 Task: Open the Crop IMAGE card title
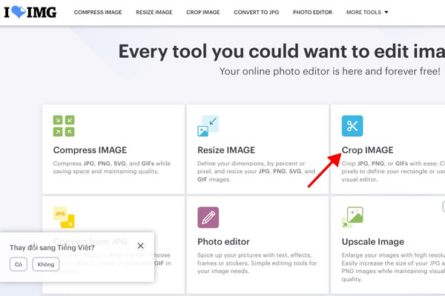pyautogui.click(x=368, y=150)
